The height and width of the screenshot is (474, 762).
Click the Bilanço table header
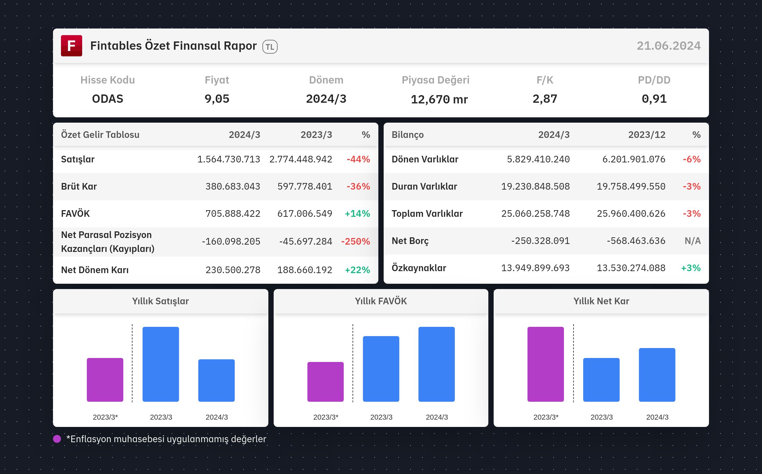tap(408, 135)
